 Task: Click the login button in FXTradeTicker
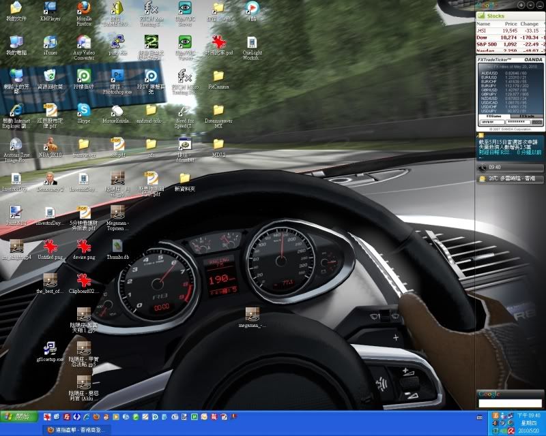pos(537,122)
